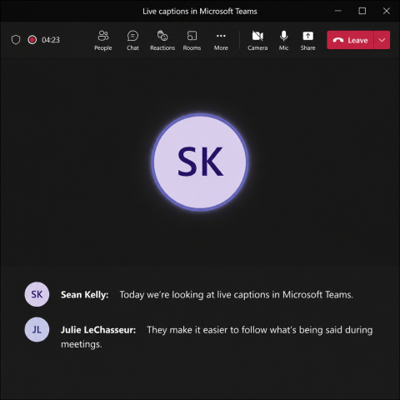Click the window title Live captions in Microsoft Teams
Image resolution: width=400 pixels, height=400 pixels.
200,12
